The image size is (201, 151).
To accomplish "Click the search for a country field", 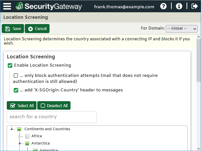I will (51, 117).
